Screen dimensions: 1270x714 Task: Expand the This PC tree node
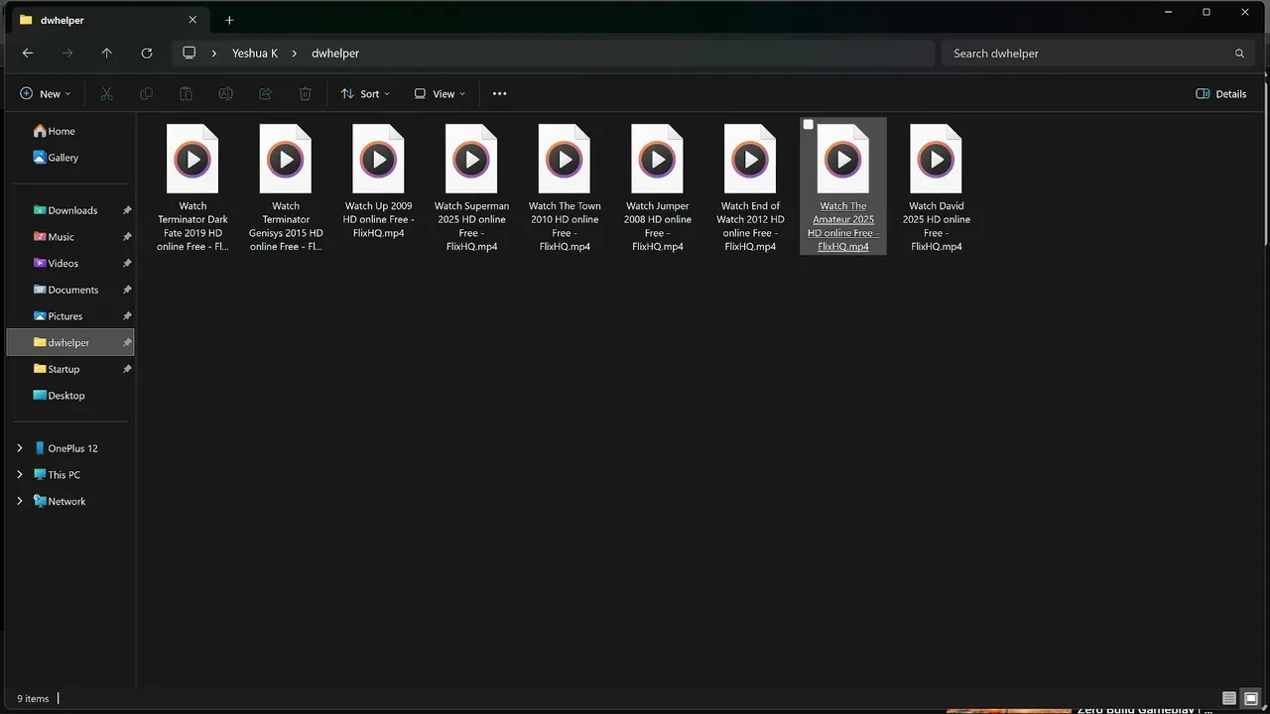click(19, 475)
